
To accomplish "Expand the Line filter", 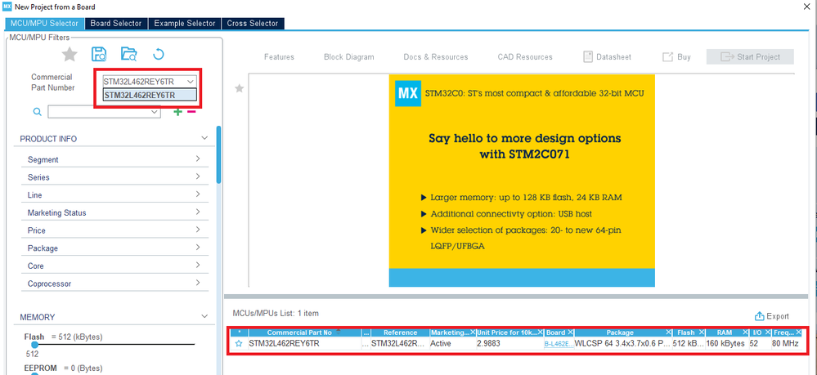I will 198,194.
